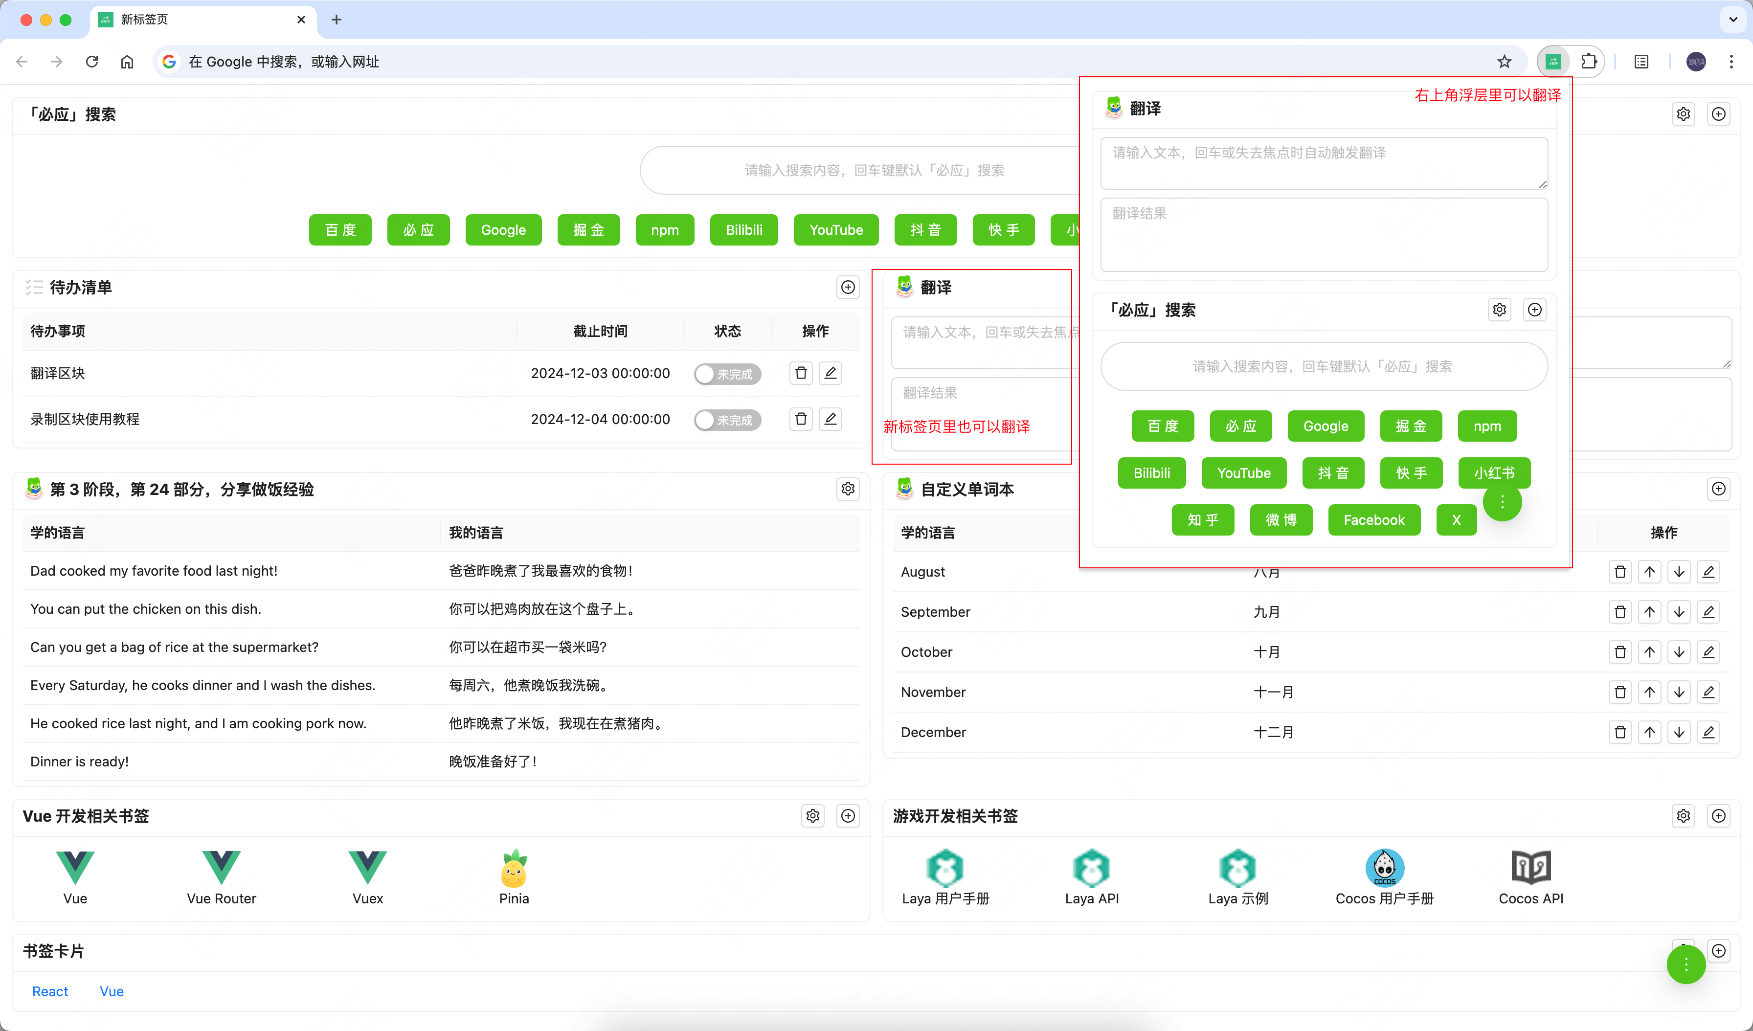Open Cocos 用户手册 bookmark
Screen dimensions: 1753x1031
(x=1385, y=877)
